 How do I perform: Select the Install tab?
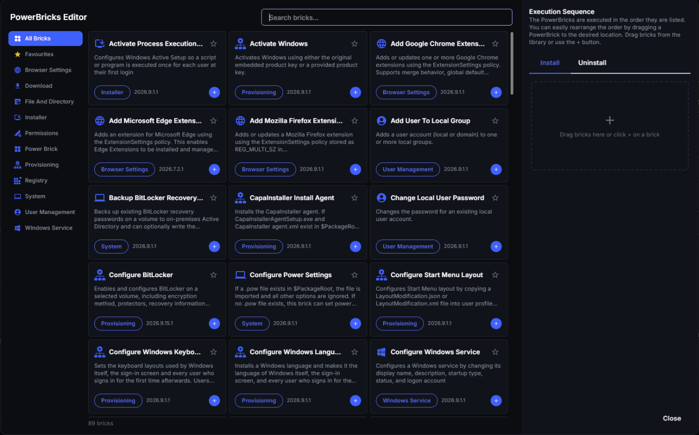point(550,63)
